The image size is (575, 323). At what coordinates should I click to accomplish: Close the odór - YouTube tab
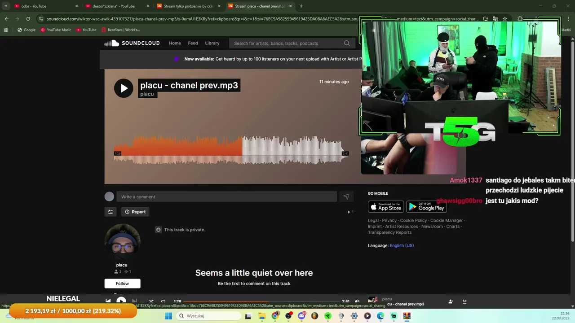tap(76, 6)
